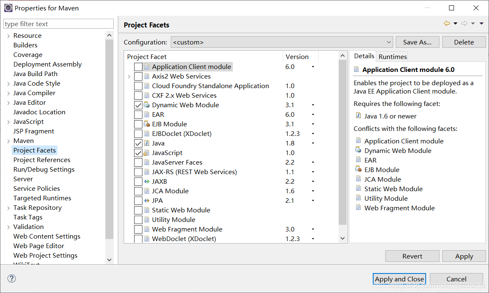Click the Web Fragment Module facet icon in list
This screenshot has height=293, width=489.
(x=147, y=229)
